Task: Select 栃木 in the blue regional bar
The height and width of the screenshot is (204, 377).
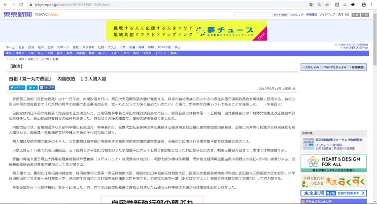Action: click(60, 53)
